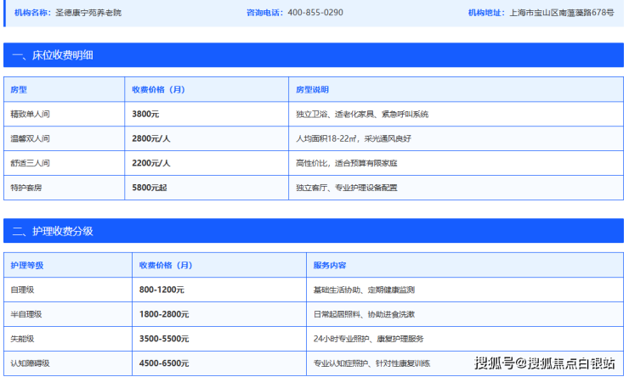This screenshot has width=629, height=377.
Task: Click description 专业认知症照护、针对性康复训练
Action: [371, 363]
